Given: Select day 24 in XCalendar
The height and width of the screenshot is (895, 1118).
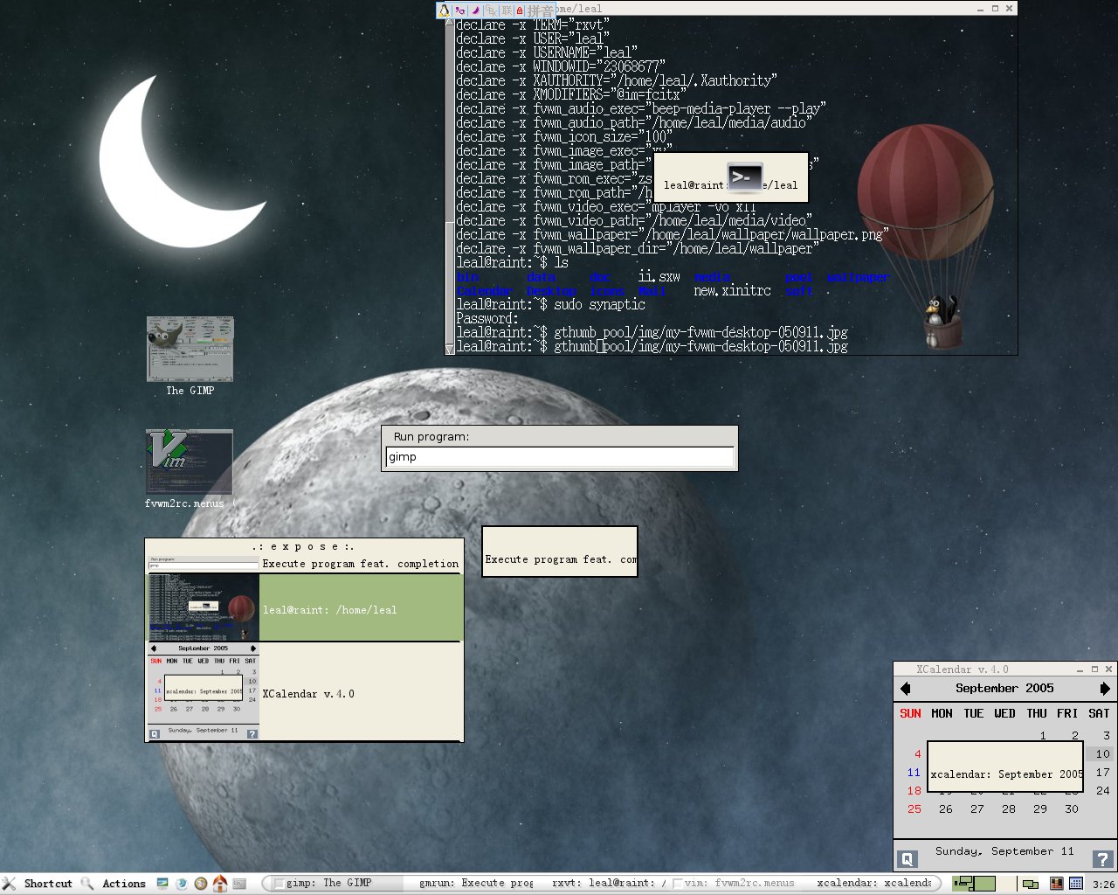Looking at the screenshot, I should (x=1103, y=791).
